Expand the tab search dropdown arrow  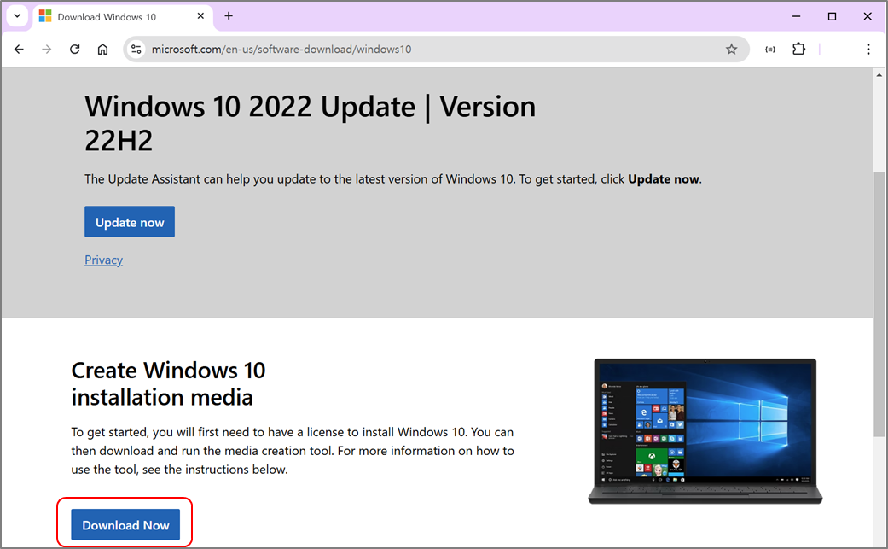[17, 16]
